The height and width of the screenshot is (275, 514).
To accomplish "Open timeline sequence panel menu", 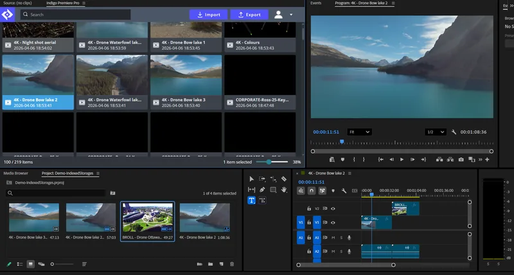I will (350, 173).
